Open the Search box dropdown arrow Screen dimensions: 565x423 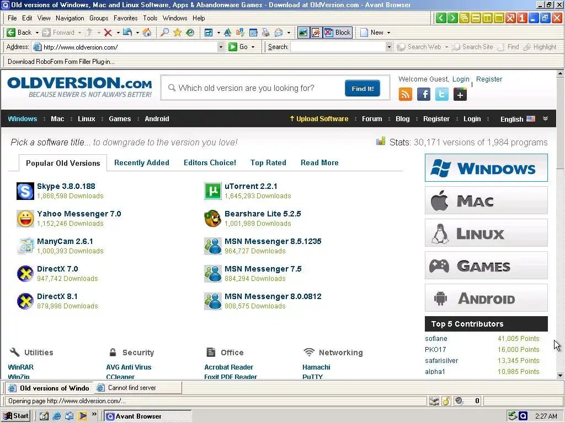point(388,47)
